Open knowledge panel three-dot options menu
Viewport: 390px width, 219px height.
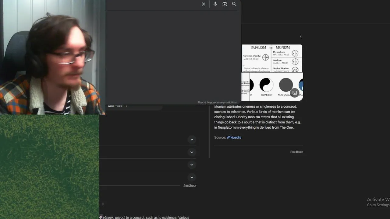point(300,36)
